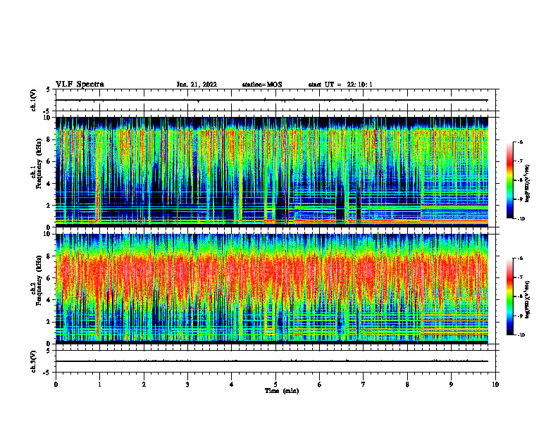The height and width of the screenshot is (431, 558).
Task: Click time axis tick label "4"
Action: coord(232,385)
